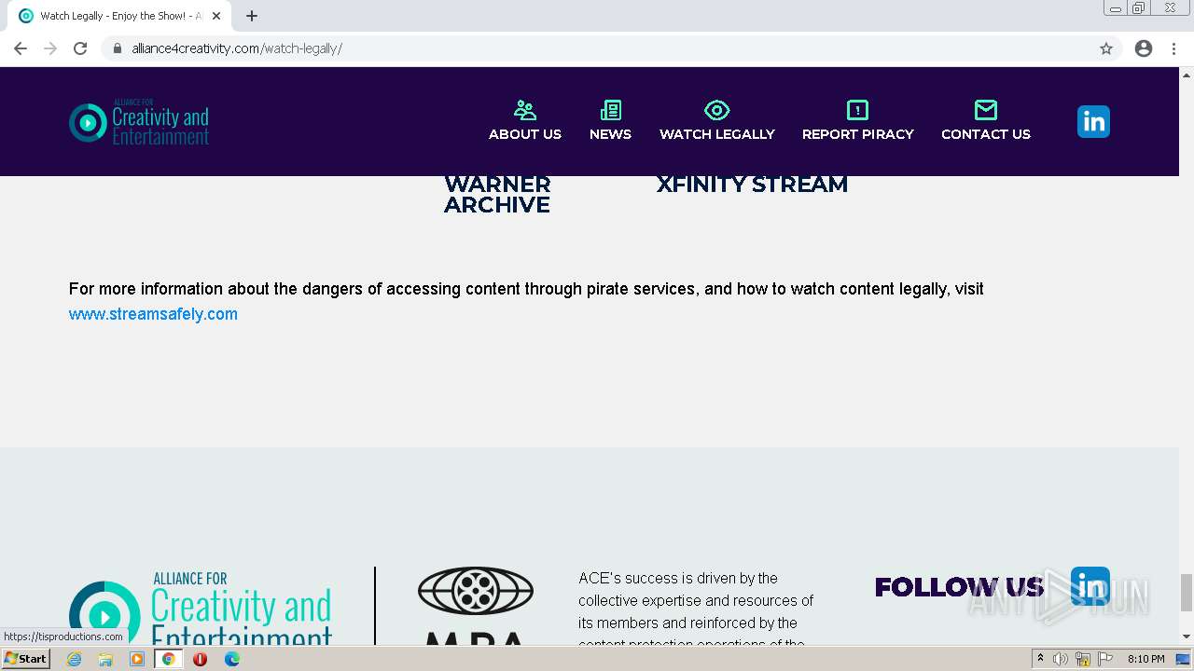View site security lock icon
Screen dimensions: 1194x671
pyautogui.click(x=118, y=48)
